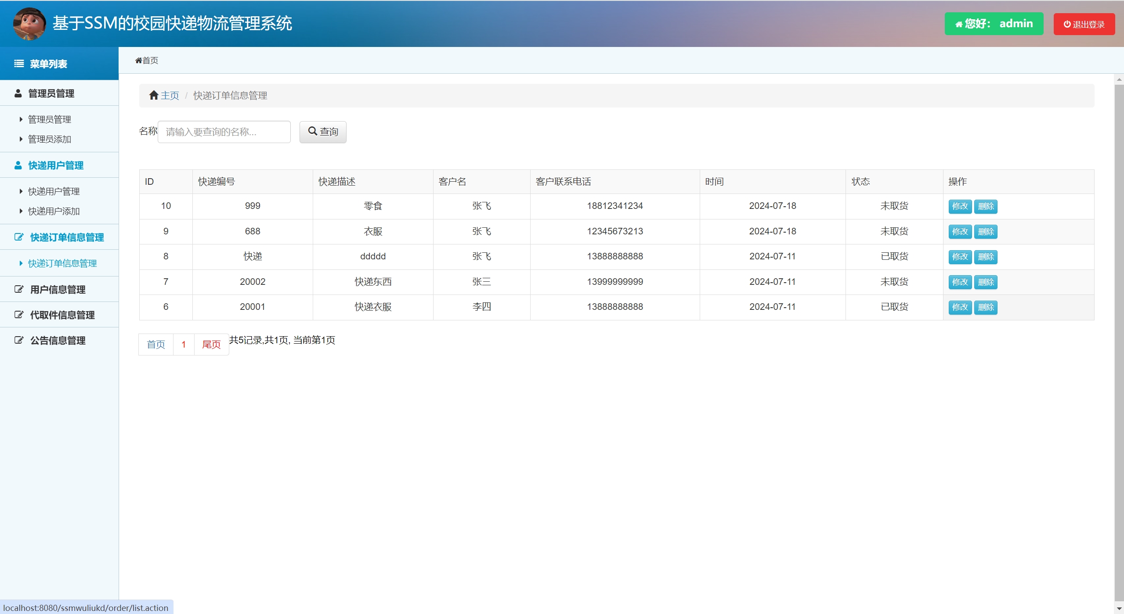Viewport: 1124px width, 614px height.
Task: Open the 首页 tab above the content
Action: click(x=147, y=61)
